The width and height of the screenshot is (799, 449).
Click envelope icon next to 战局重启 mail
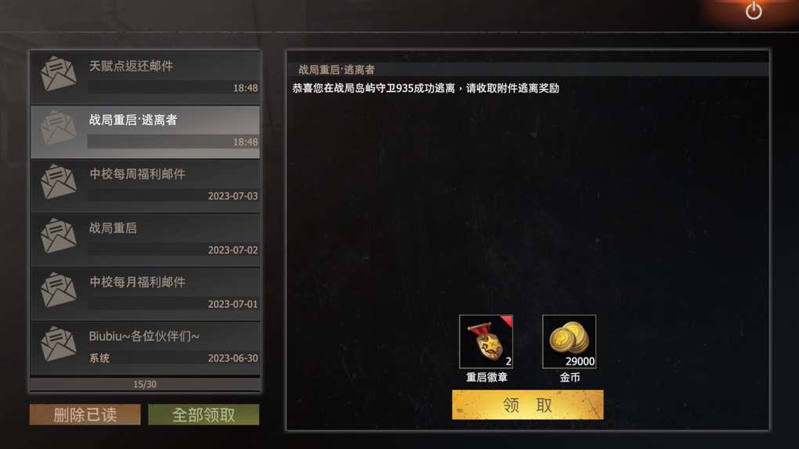click(x=59, y=236)
